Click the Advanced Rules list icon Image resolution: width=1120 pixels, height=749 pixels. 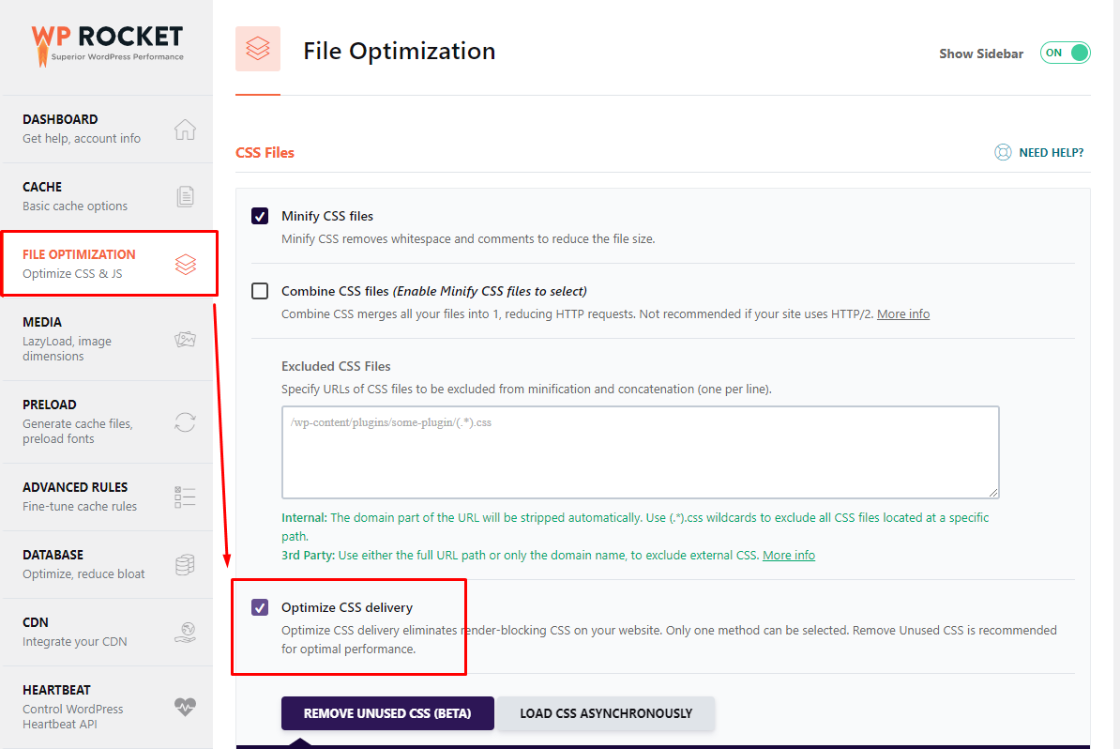tap(185, 497)
